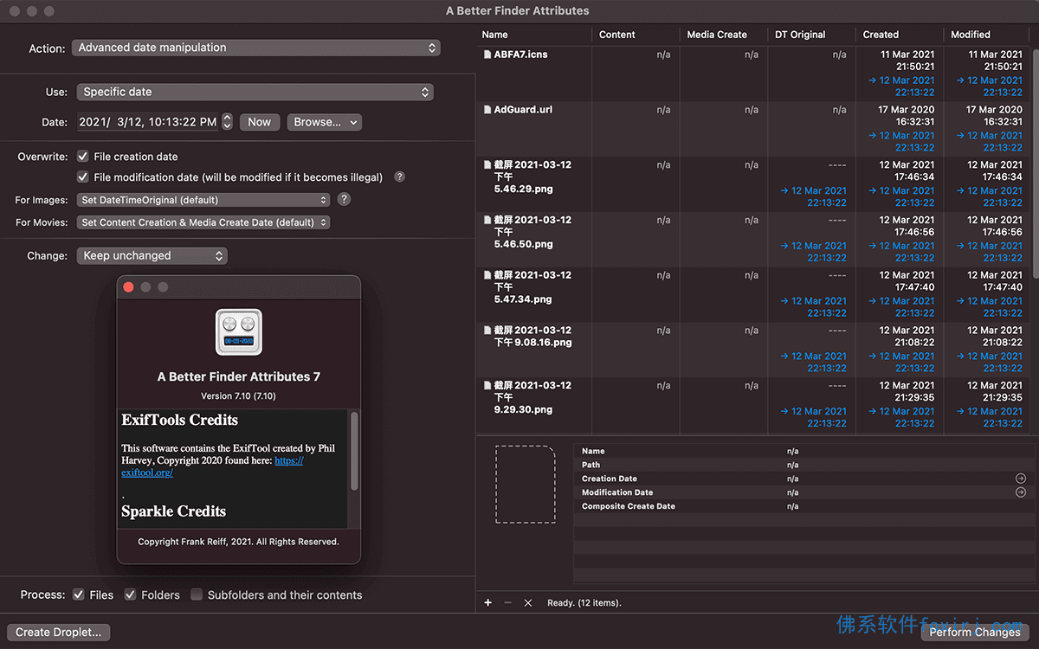Click the Ready. (12 items). status text

click(x=584, y=603)
